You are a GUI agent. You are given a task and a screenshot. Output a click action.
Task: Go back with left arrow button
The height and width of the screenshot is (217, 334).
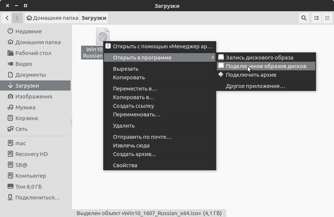(7, 18)
